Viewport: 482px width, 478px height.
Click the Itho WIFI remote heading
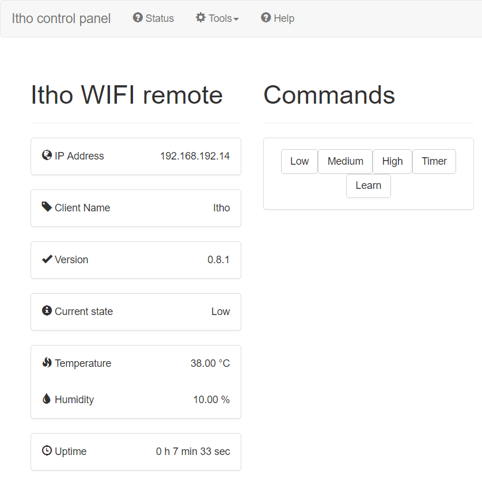click(x=127, y=95)
